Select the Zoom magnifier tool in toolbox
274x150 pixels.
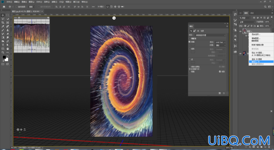point(3,52)
